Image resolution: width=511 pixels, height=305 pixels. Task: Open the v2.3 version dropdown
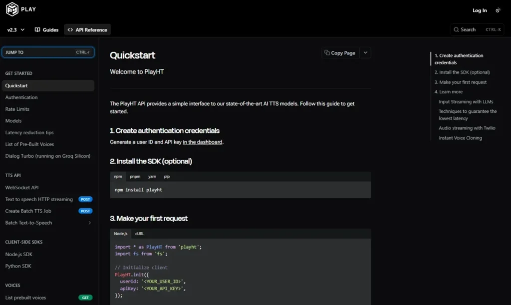coord(15,29)
